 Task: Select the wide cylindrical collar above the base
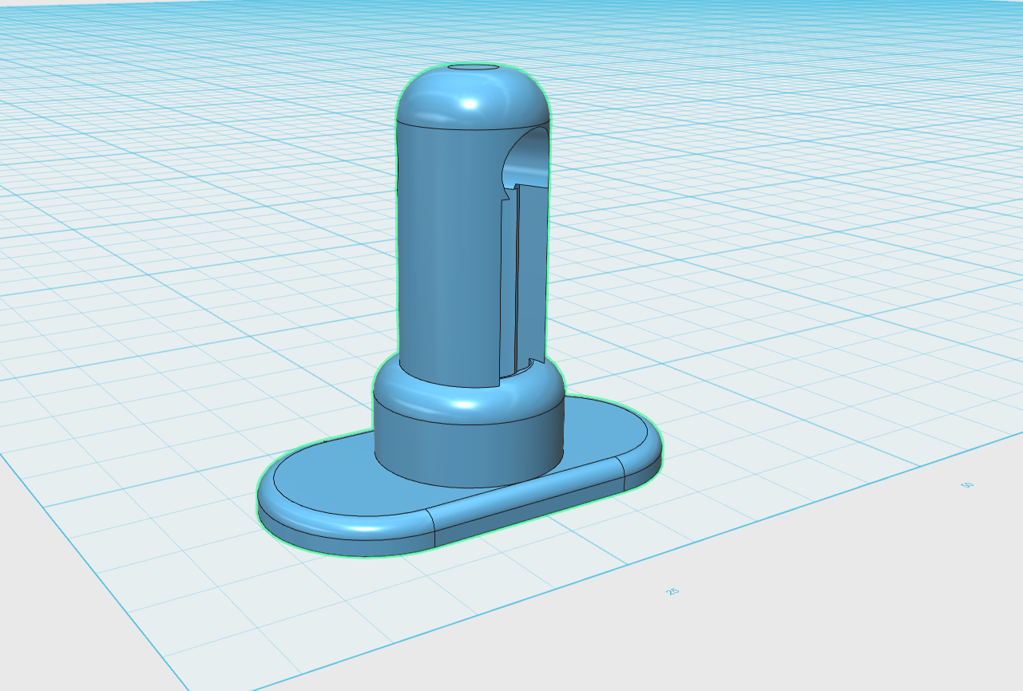click(469, 443)
